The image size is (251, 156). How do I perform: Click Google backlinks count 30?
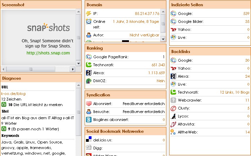tap(247, 60)
